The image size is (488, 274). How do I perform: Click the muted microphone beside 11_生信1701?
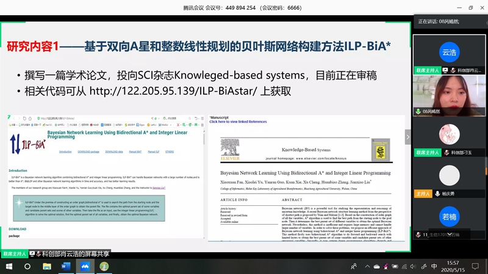click(x=418, y=235)
